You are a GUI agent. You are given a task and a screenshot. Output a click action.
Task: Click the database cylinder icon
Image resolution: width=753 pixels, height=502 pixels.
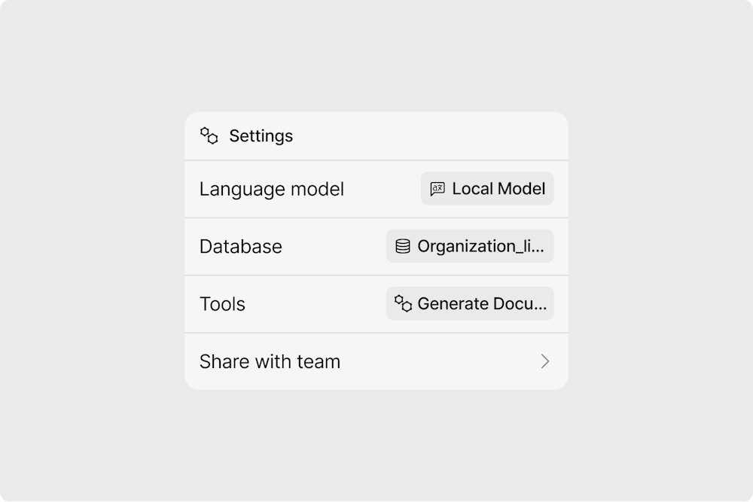click(403, 246)
